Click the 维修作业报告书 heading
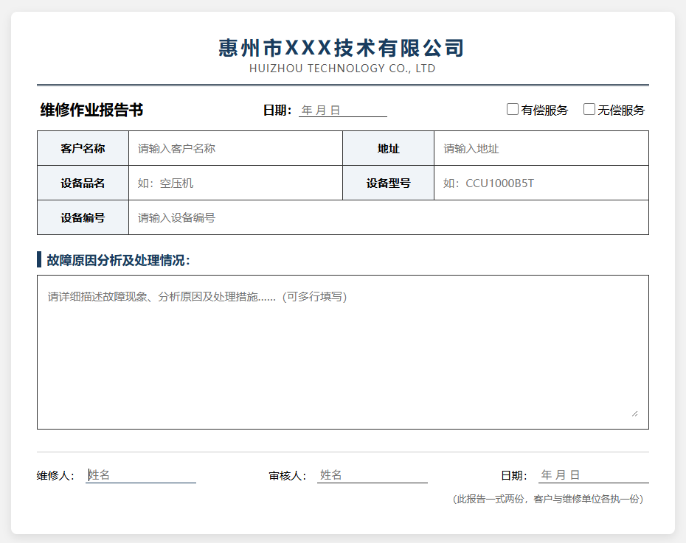This screenshot has width=686, height=543. [91, 110]
